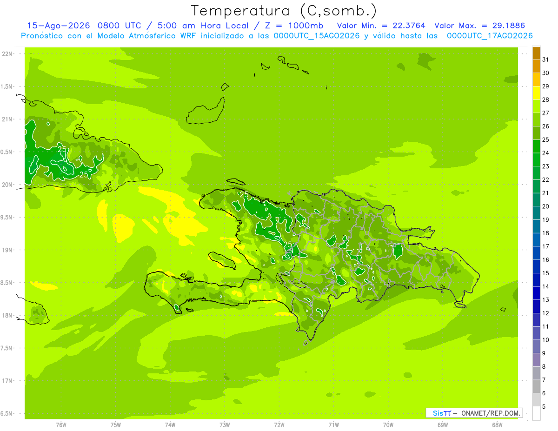Click the "19N" latitude axis label

[x=7, y=250]
